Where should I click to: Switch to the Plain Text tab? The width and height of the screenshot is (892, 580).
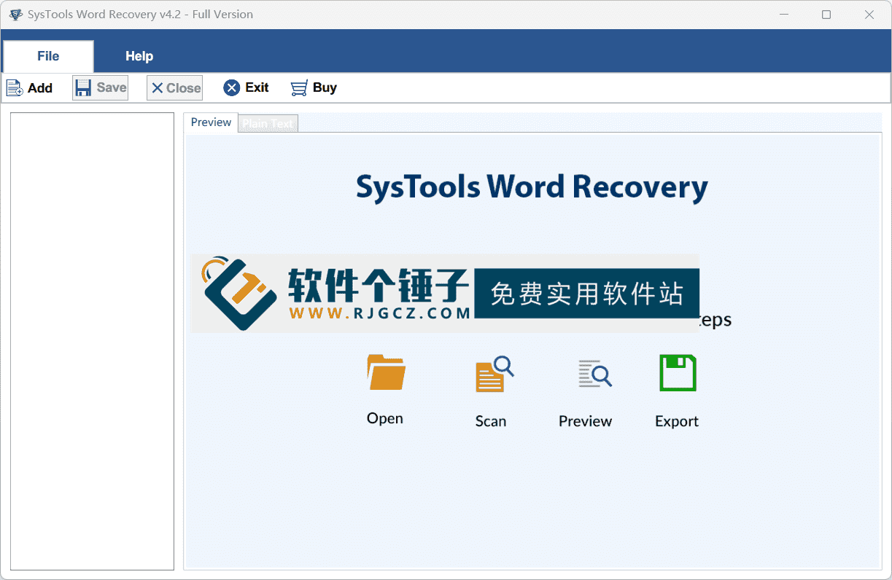pyautogui.click(x=268, y=123)
